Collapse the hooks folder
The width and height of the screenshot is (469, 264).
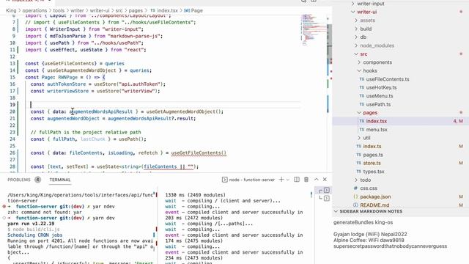click(359, 70)
